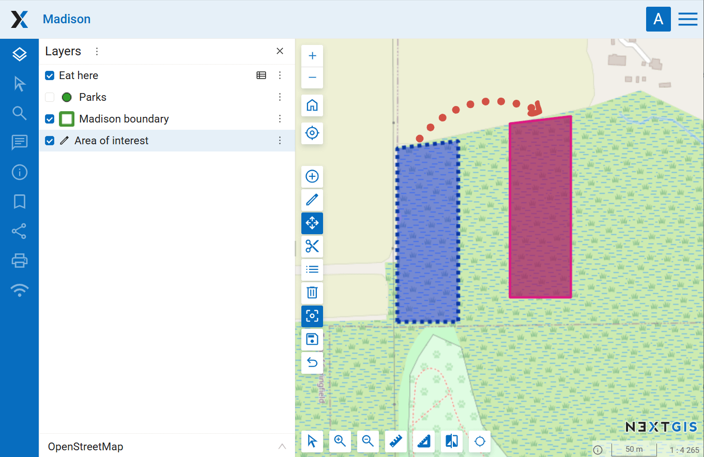Activate the ruler distance measurement tool
Viewport: 704px width, 457px height.
(x=396, y=441)
